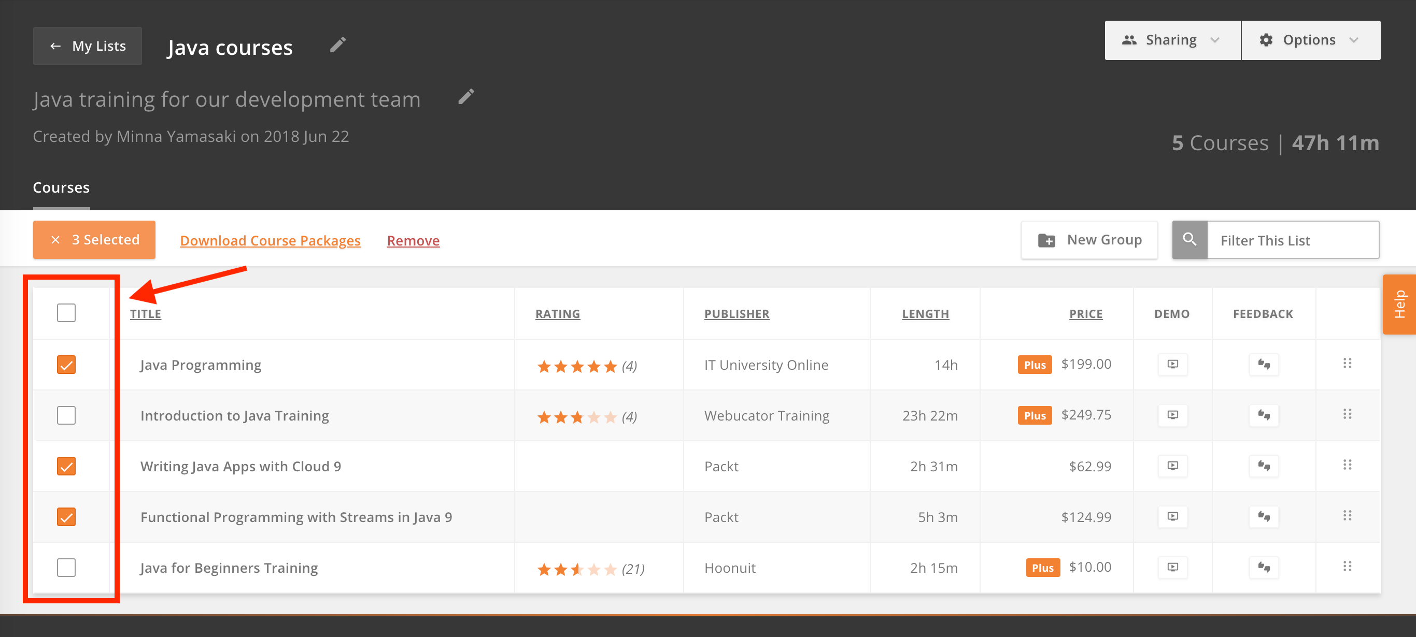Open the Options dropdown menu
This screenshot has height=637, width=1416.
pyautogui.click(x=1310, y=40)
